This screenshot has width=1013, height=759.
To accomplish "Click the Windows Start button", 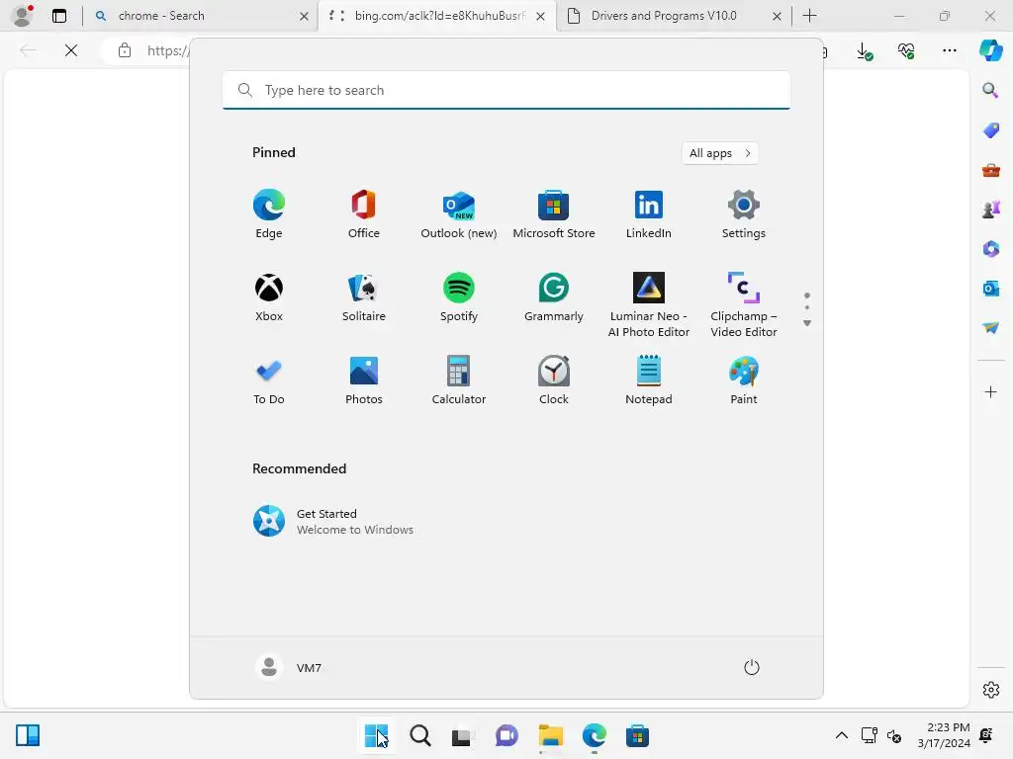I will point(377,735).
